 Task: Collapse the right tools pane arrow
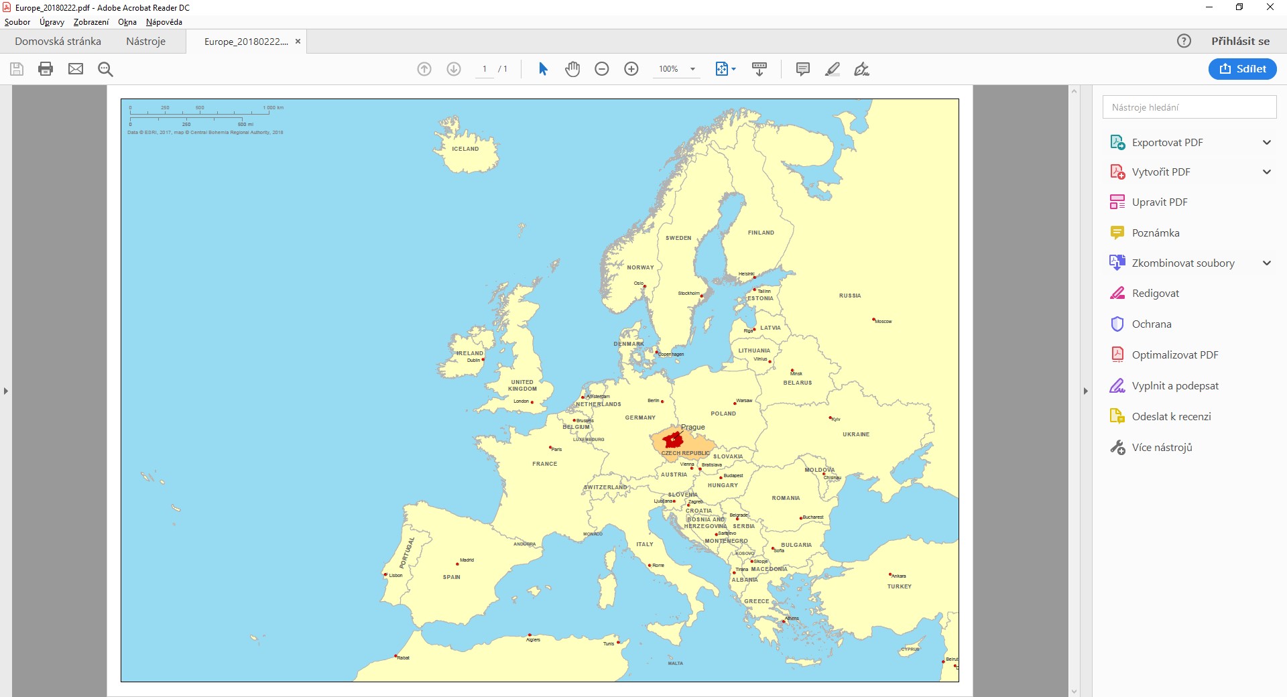(x=1085, y=391)
